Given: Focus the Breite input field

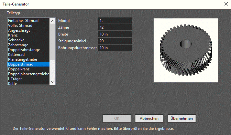Looking at the screenshot, I should (115, 34).
